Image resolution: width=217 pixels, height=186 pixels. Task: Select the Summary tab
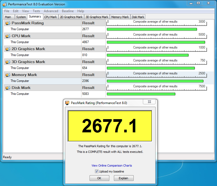(x=35, y=16)
